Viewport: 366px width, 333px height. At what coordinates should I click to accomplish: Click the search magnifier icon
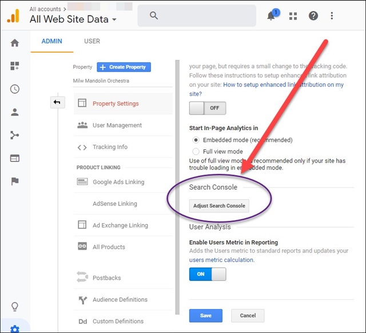(154, 15)
